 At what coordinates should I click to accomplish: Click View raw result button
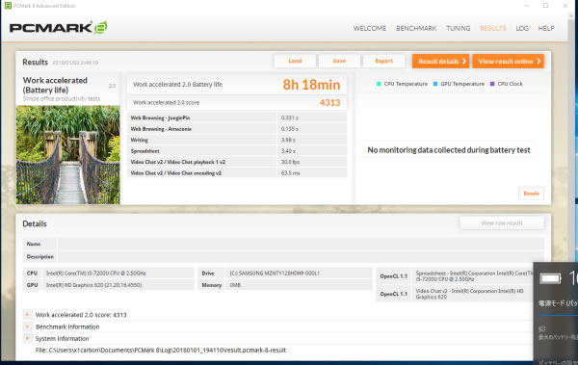[502, 223]
